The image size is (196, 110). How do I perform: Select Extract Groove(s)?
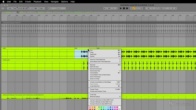pyautogui.click(x=105, y=69)
